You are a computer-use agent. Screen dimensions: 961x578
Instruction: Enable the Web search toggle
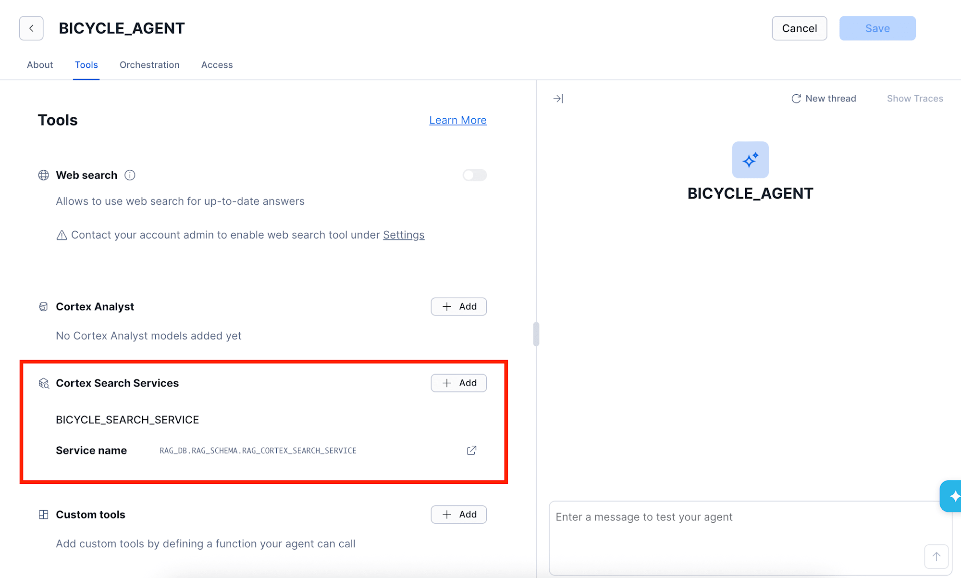[474, 175]
